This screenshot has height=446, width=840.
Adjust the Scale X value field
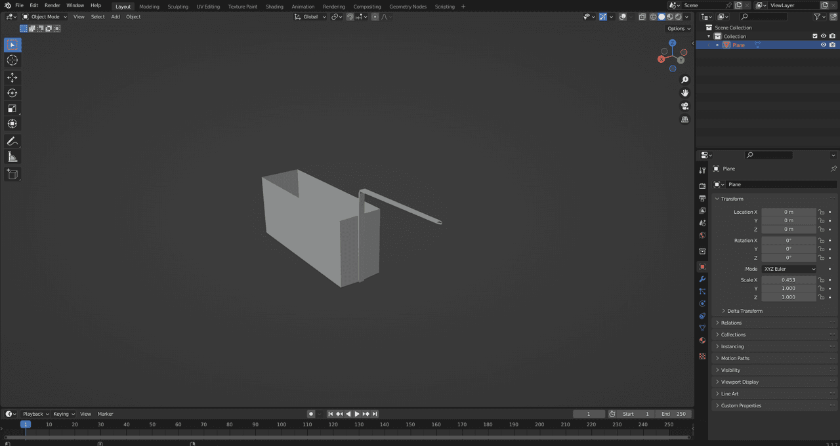click(x=789, y=280)
